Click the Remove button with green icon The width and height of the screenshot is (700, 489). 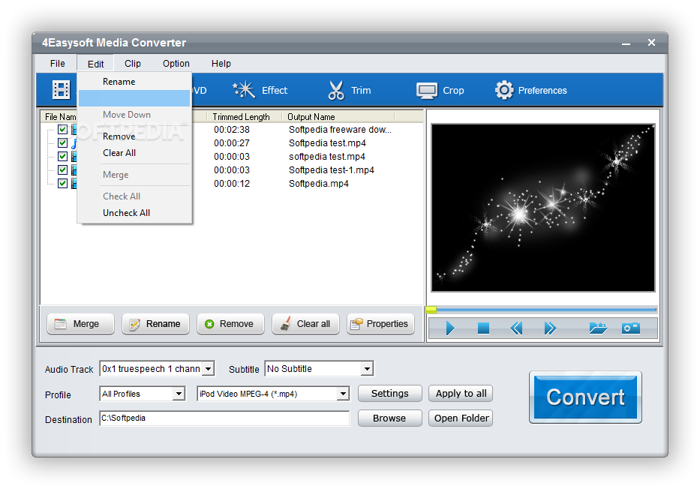(230, 324)
